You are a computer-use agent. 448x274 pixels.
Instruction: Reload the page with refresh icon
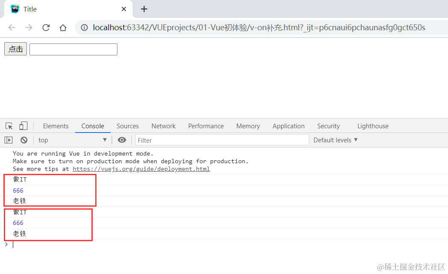click(x=46, y=28)
